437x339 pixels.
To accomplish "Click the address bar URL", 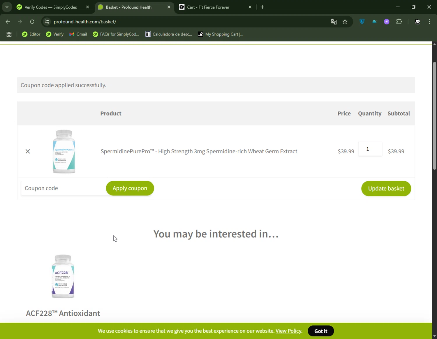I will [x=85, y=22].
